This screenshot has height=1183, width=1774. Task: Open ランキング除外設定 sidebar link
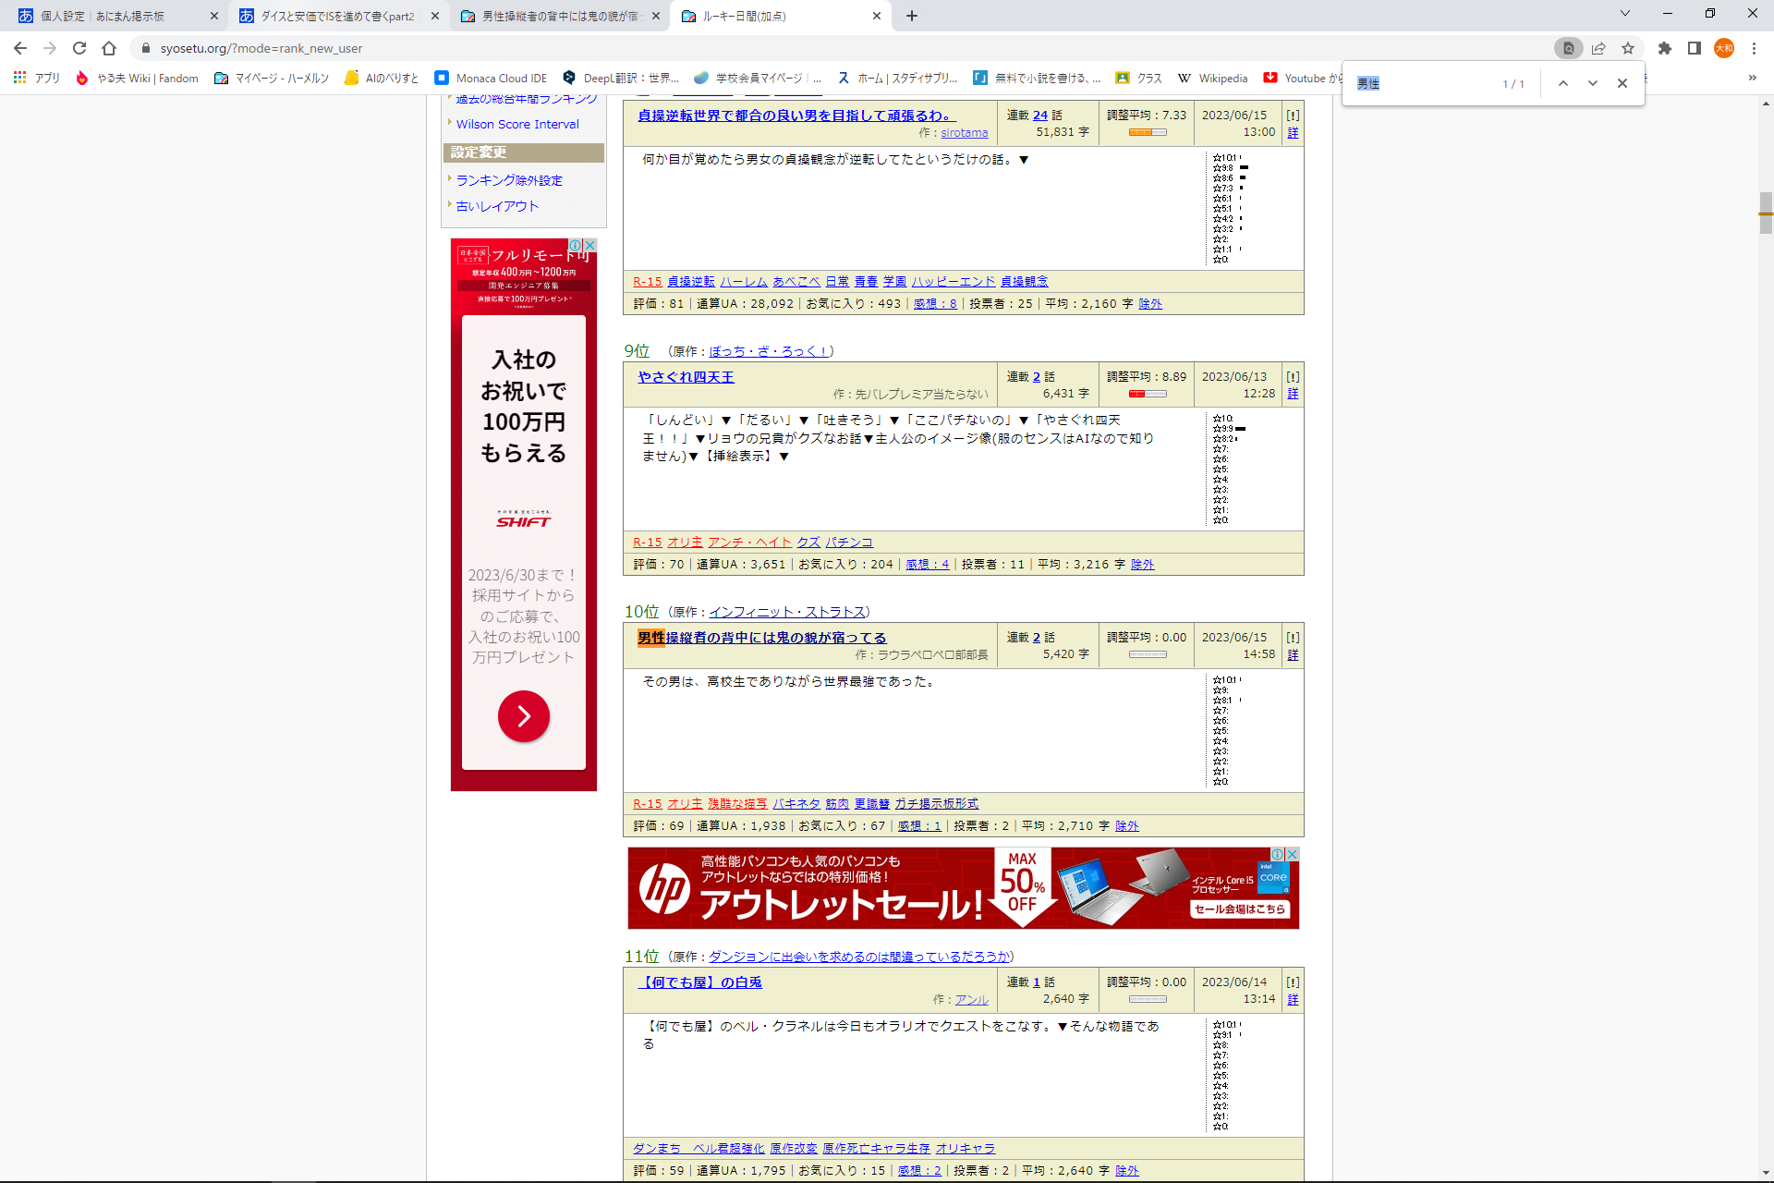coord(509,181)
